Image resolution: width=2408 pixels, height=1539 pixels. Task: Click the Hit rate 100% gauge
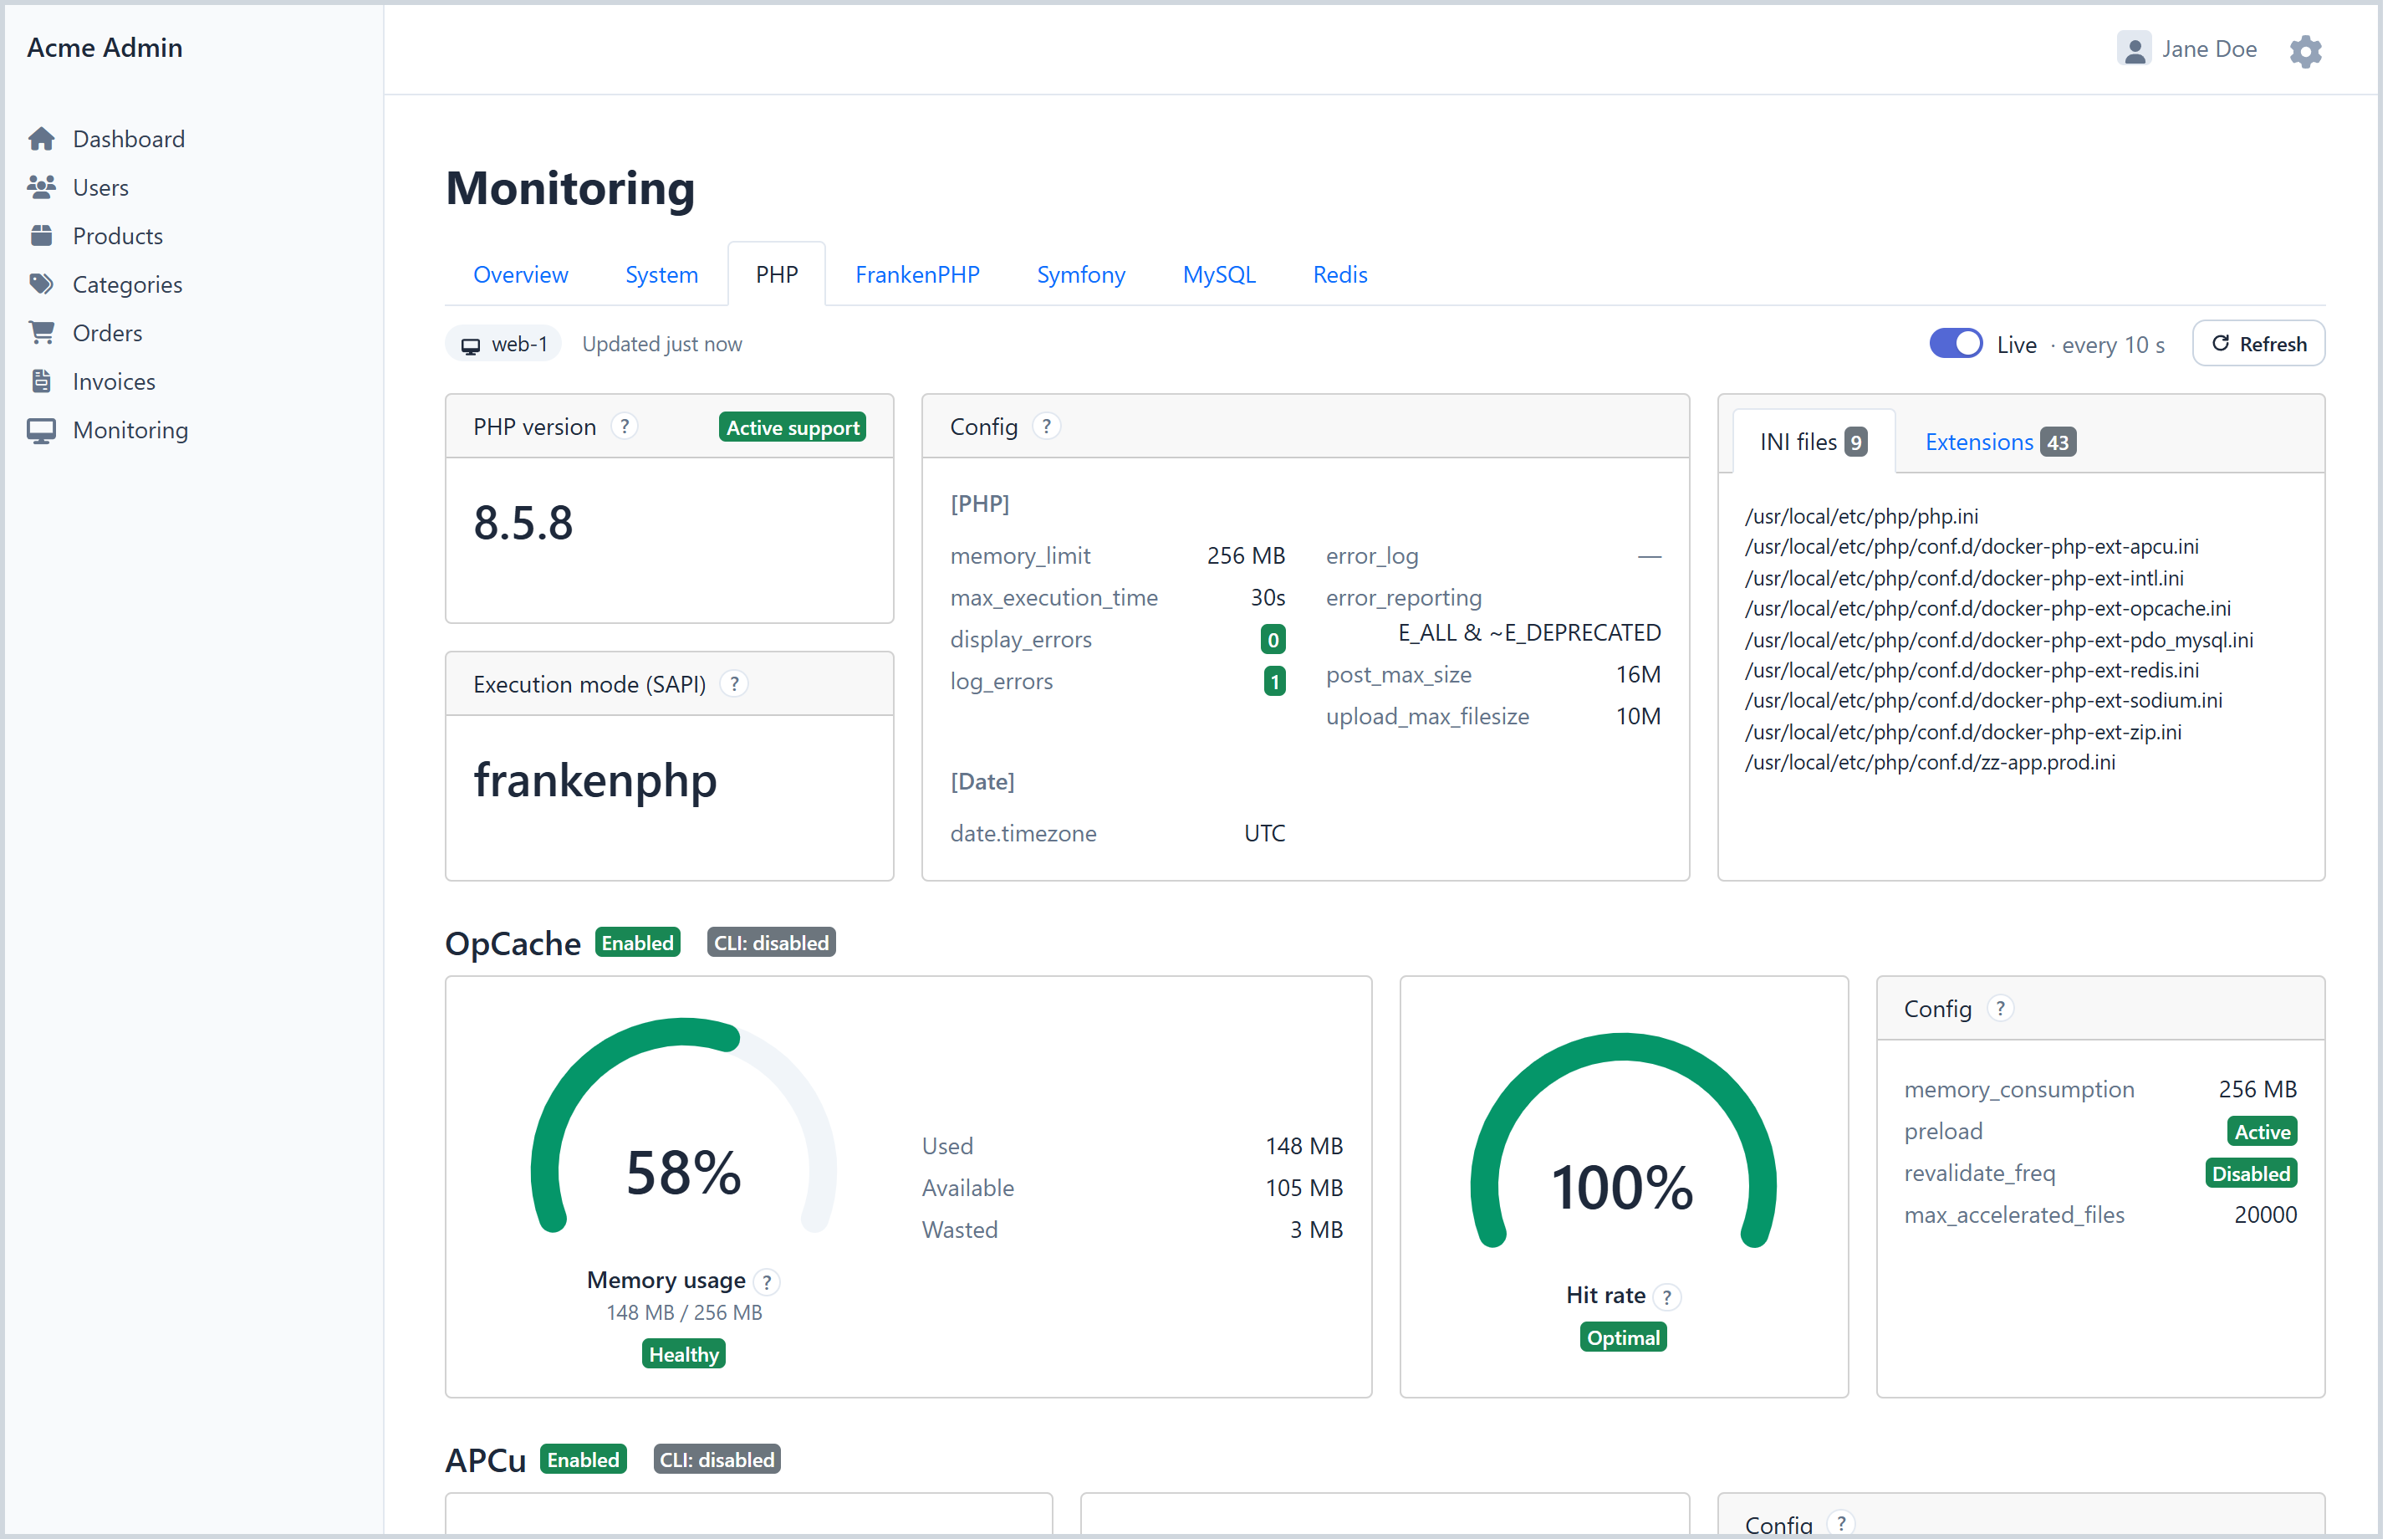pyautogui.click(x=1622, y=1141)
